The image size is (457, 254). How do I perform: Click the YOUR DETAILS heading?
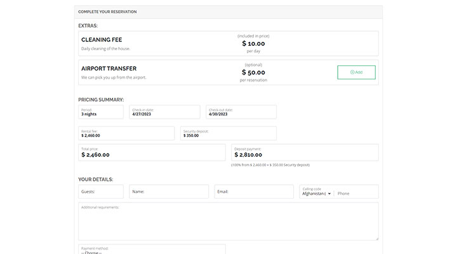(96, 179)
